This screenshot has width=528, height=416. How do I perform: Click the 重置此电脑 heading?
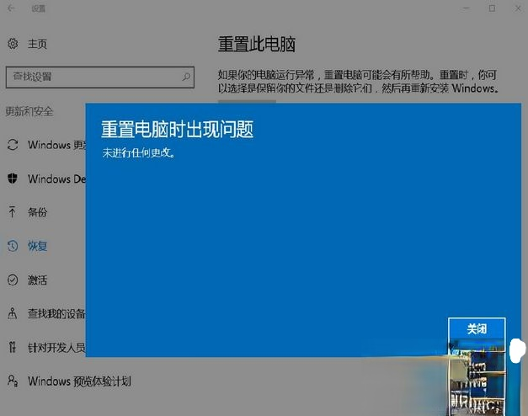pos(257,44)
